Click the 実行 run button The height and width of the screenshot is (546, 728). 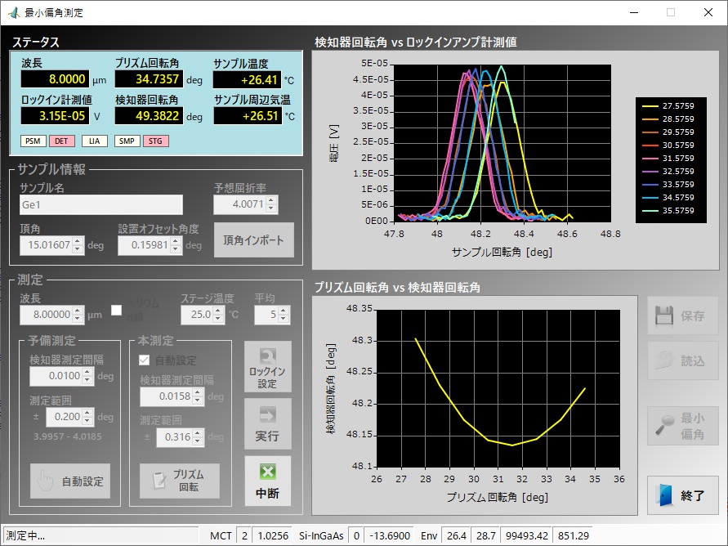click(x=268, y=423)
